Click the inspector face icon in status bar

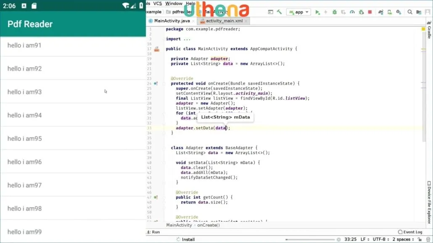click(x=428, y=239)
